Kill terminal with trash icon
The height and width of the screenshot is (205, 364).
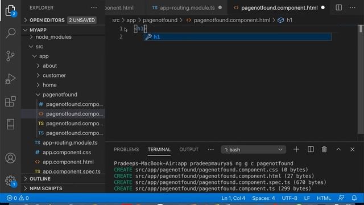324,149
